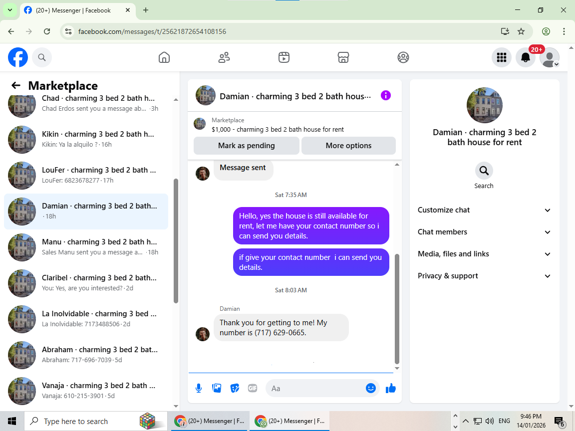
Task: Open the Manu conversation
Action: pyautogui.click(x=86, y=247)
